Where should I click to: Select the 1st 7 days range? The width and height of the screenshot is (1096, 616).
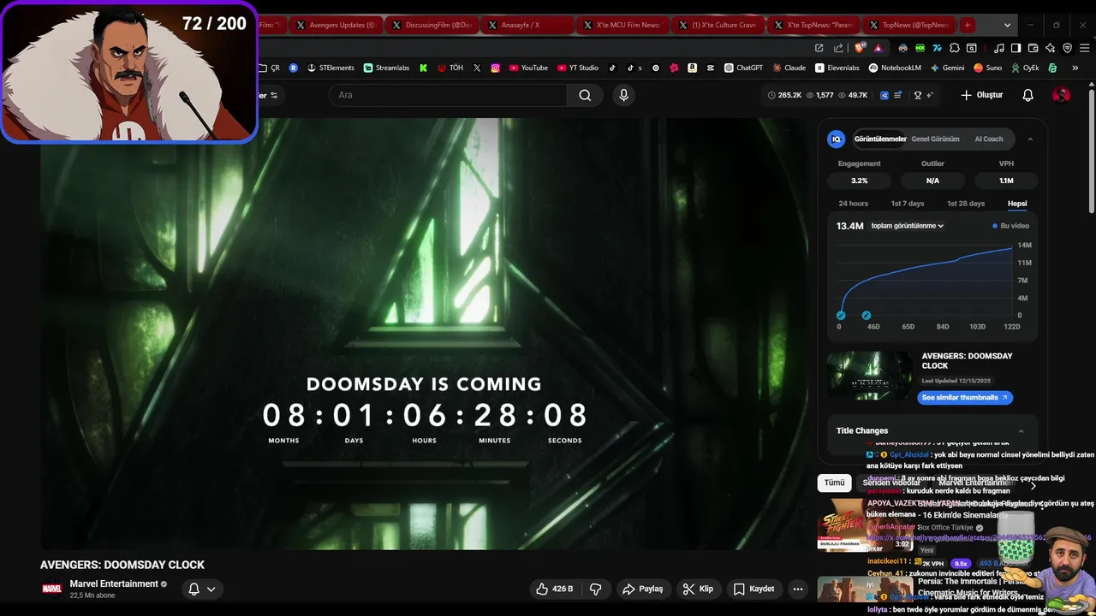point(908,204)
